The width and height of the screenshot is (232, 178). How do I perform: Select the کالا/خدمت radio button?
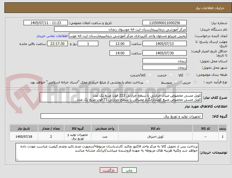[150, 75]
